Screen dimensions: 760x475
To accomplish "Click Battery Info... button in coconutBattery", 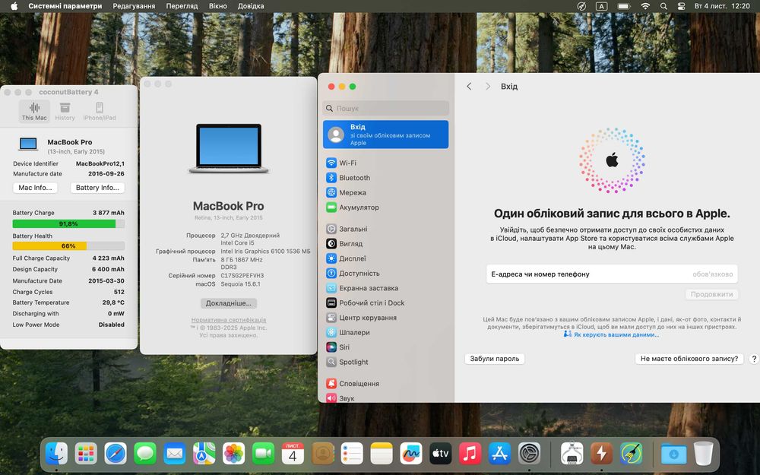I will [97, 188].
